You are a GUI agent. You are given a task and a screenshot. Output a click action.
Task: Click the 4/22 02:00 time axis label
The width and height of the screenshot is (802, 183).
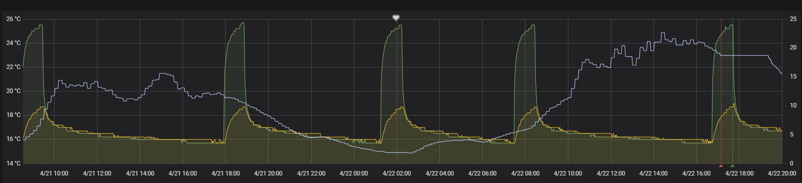click(x=397, y=173)
